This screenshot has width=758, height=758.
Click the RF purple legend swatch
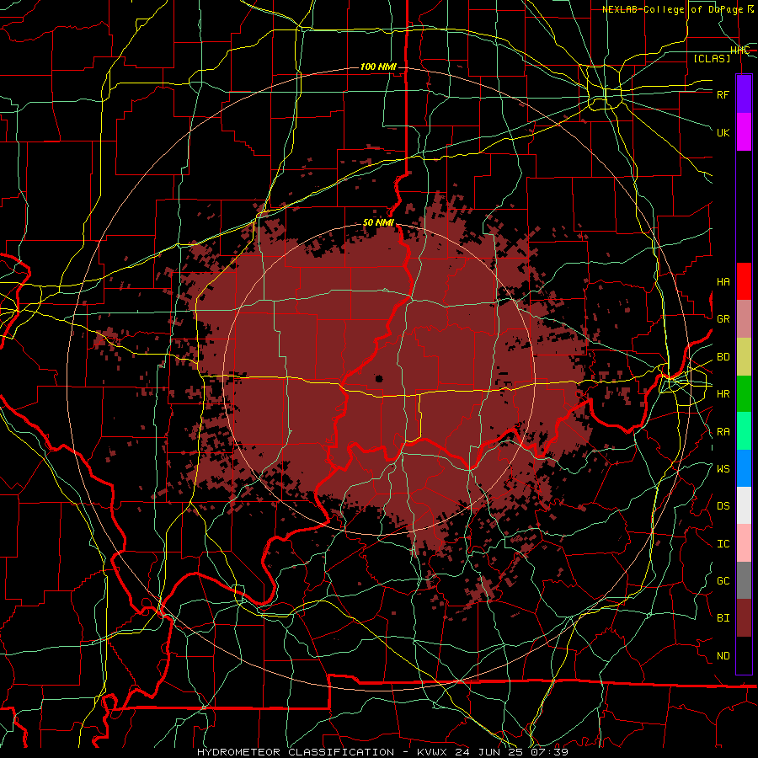[x=744, y=94]
